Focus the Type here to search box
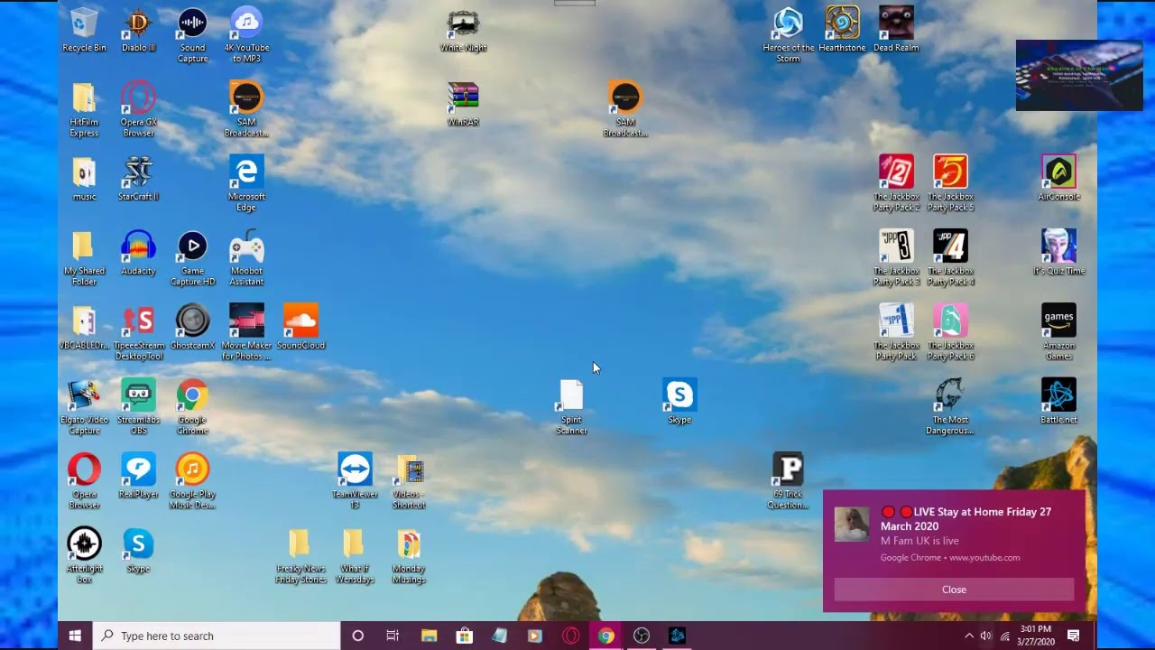The image size is (1155, 650). (217, 636)
